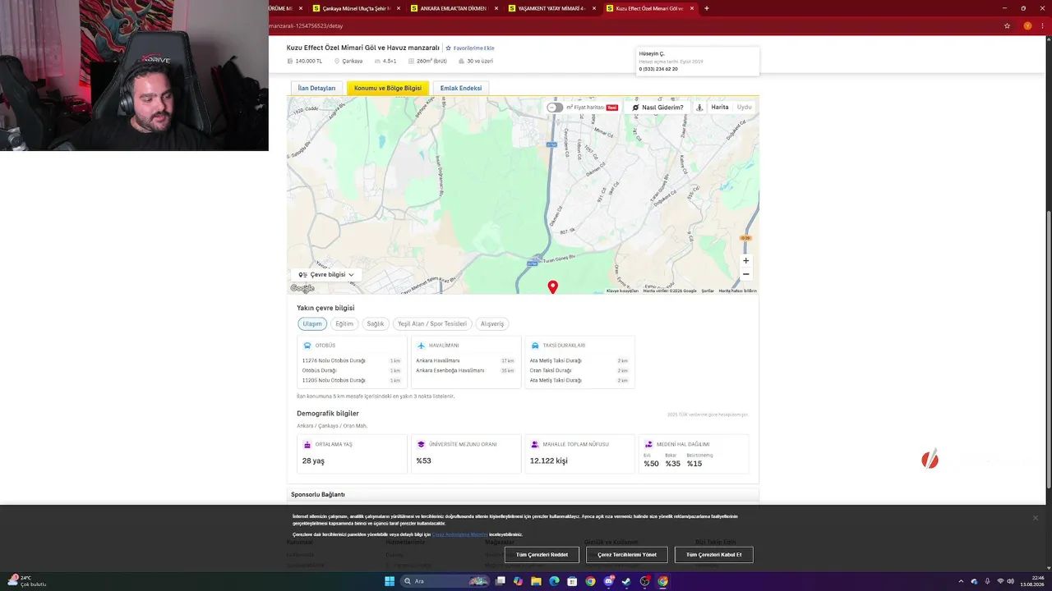The height and width of the screenshot is (591, 1052).
Task: Click Favorilerime Ekle star link
Action: click(470, 48)
